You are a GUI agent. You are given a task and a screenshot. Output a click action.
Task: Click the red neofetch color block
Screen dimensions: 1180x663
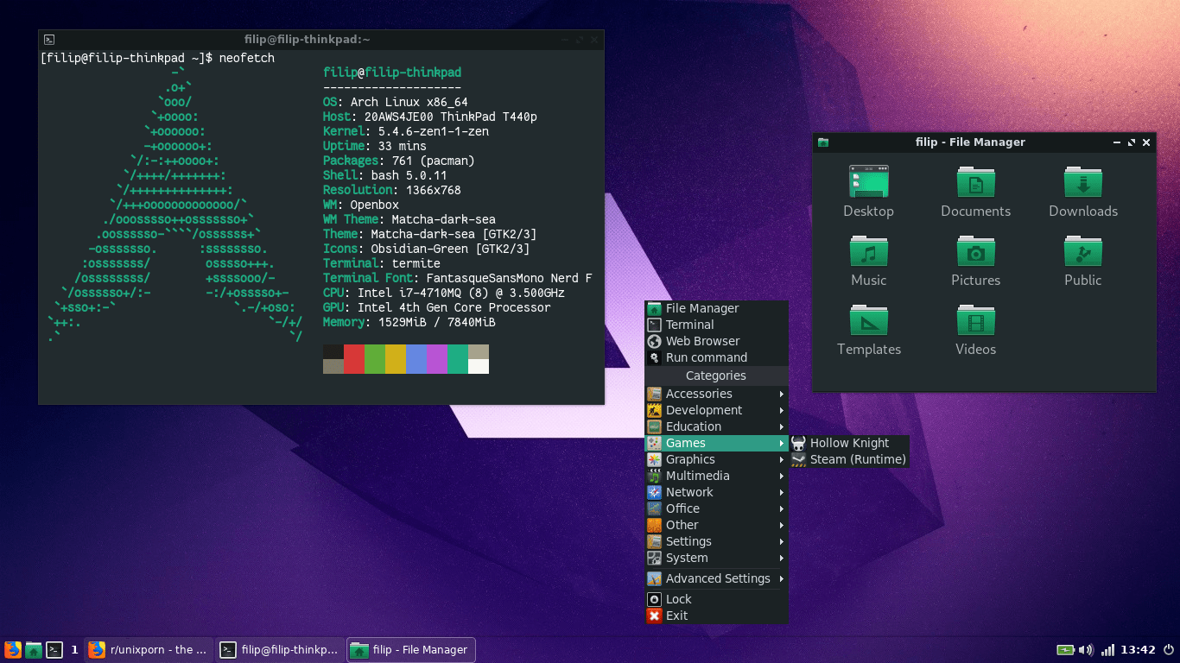(x=354, y=359)
